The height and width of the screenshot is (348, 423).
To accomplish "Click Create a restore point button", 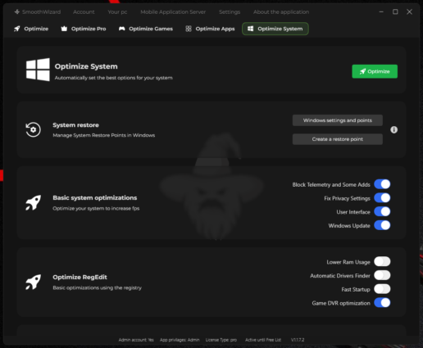I will [338, 139].
